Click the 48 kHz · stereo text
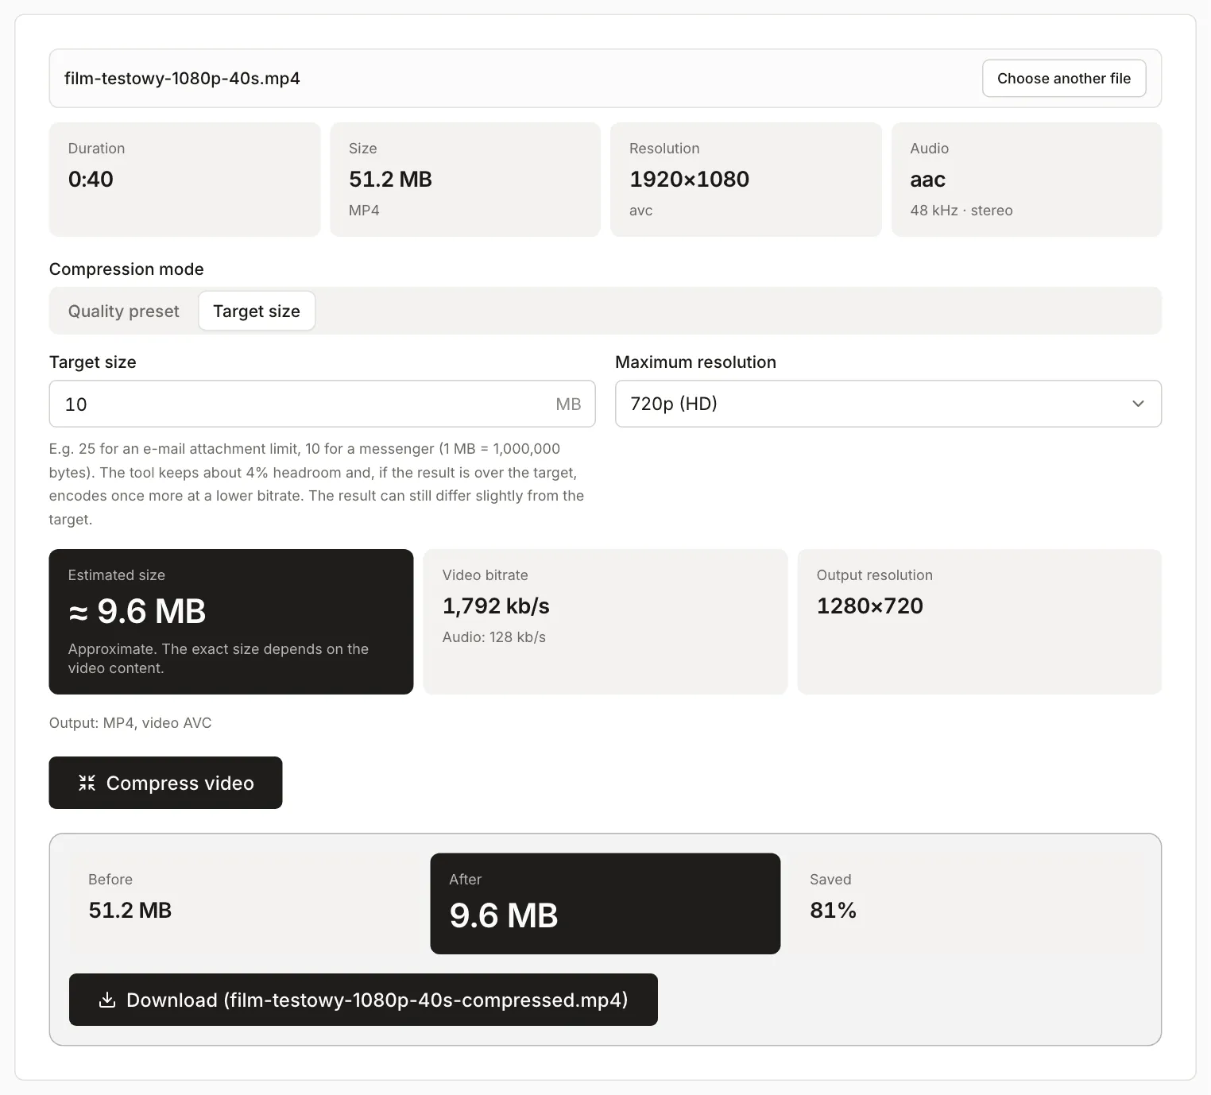Viewport: 1211px width, 1095px height. click(x=961, y=211)
